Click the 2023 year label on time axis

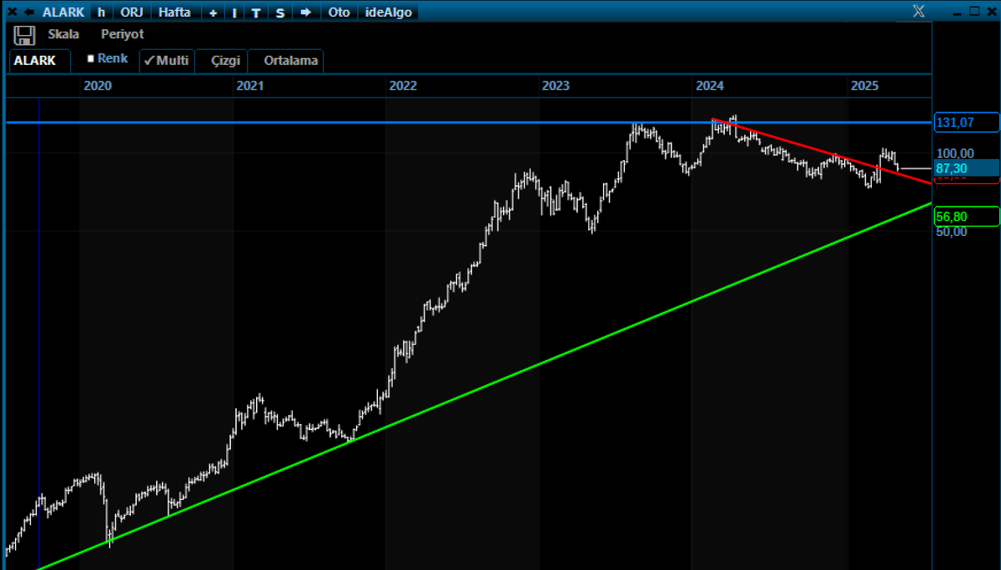(556, 86)
